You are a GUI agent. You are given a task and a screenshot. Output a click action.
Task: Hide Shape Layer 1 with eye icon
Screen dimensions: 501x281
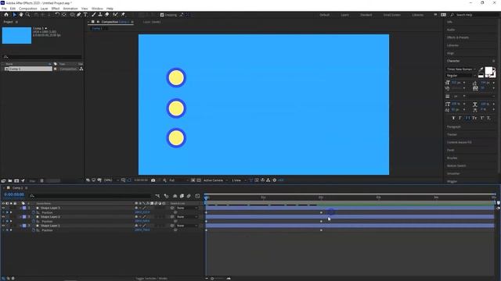pos(3,226)
